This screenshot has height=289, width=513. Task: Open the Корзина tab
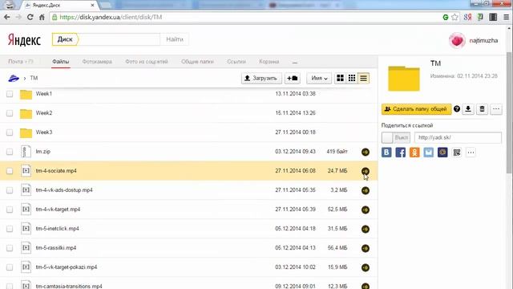[269, 62]
